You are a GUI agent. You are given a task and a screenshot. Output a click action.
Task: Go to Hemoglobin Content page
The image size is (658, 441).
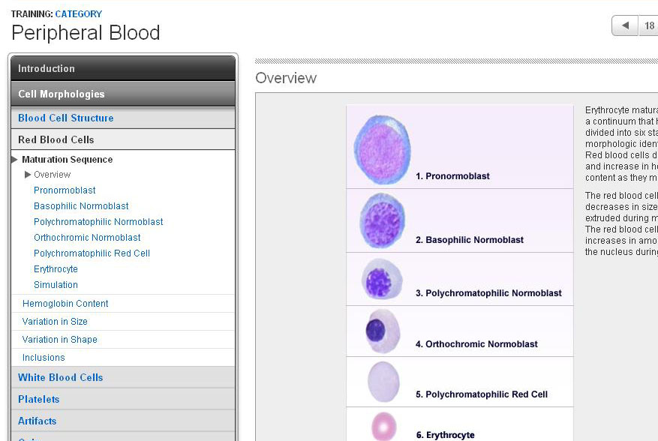(65, 304)
